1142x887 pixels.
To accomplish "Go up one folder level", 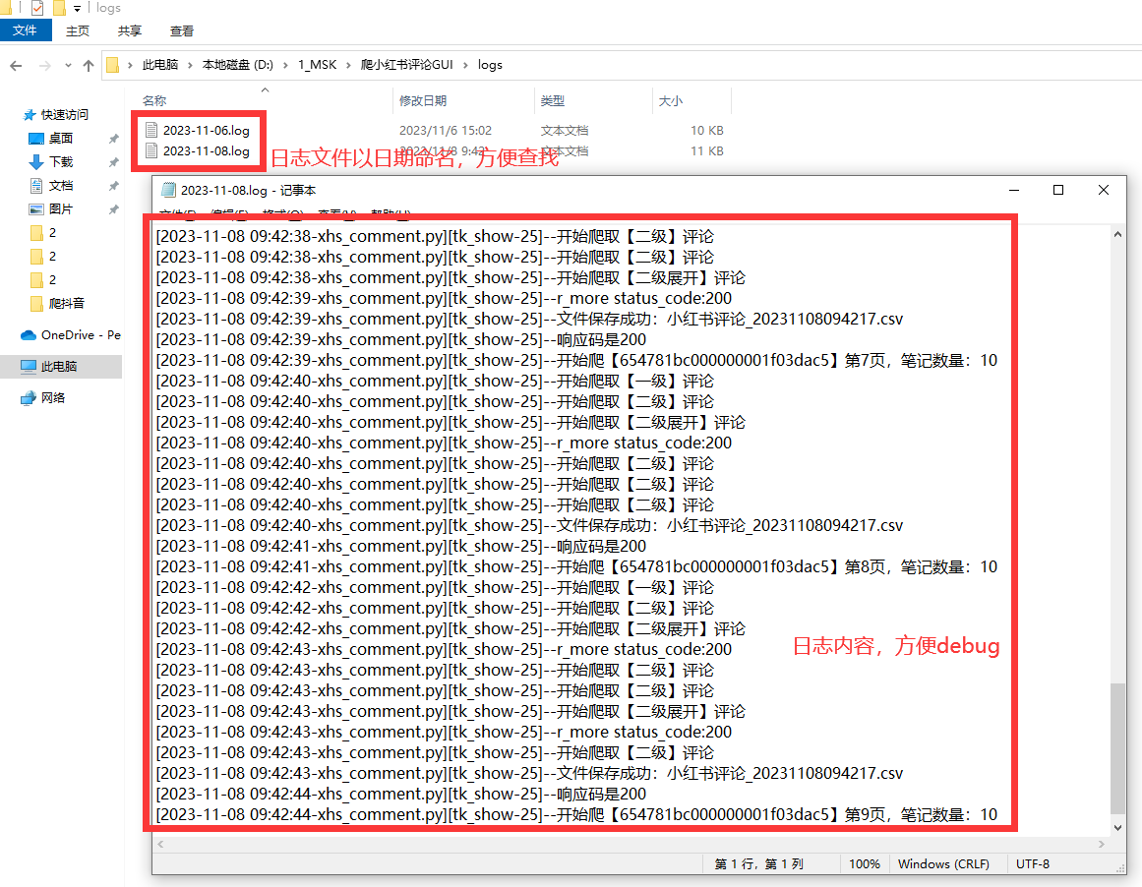I will point(89,66).
